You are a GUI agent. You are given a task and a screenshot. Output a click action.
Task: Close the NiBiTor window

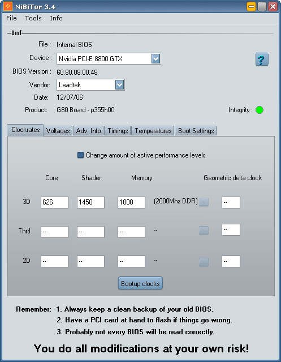pyautogui.click(x=273, y=6)
